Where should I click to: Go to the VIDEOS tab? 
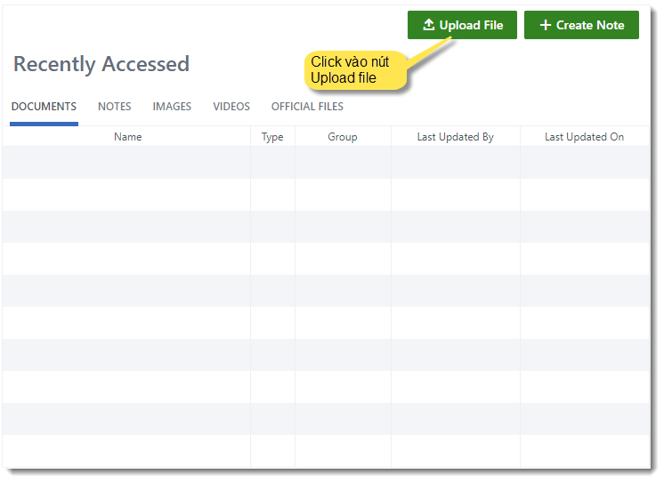(231, 107)
